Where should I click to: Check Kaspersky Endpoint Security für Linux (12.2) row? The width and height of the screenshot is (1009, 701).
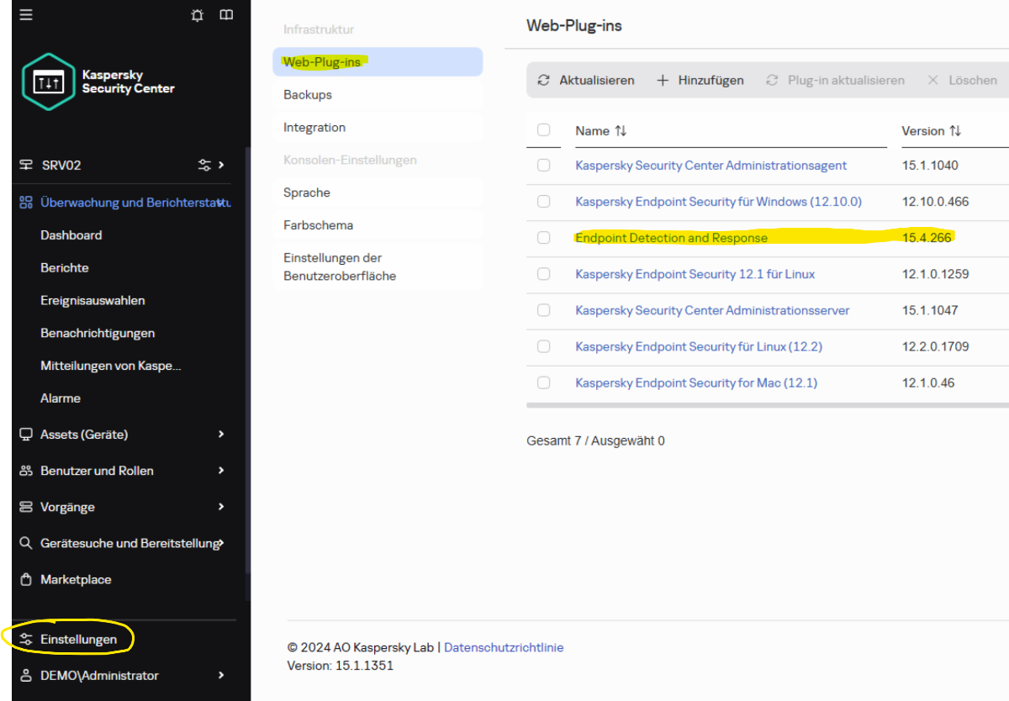(543, 346)
